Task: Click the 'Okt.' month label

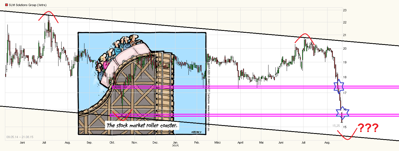Action: click(x=112, y=143)
